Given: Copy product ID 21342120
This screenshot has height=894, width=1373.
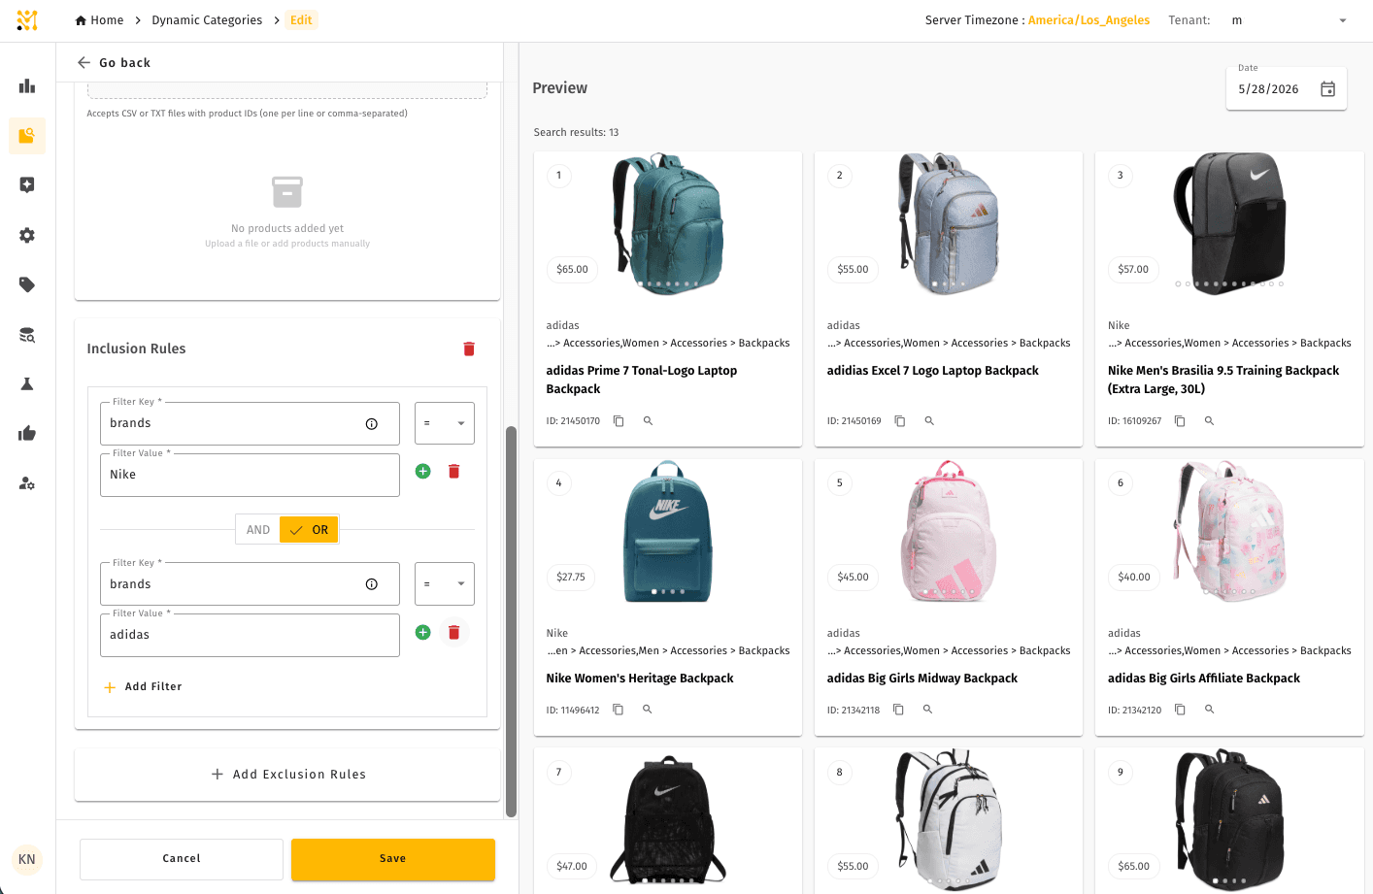Looking at the screenshot, I should point(1180,710).
